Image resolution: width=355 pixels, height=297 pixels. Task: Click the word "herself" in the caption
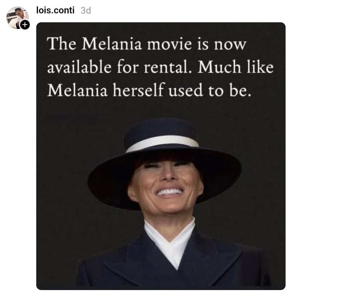(x=139, y=90)
